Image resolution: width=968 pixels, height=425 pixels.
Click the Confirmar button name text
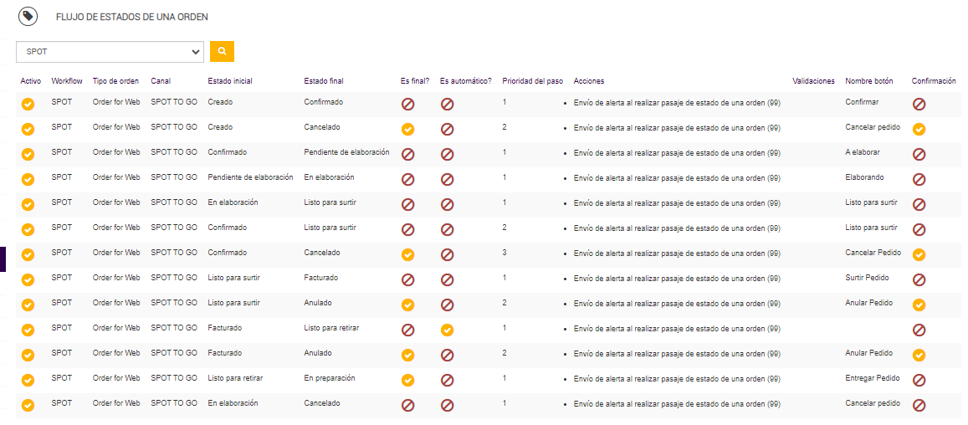[862, 102]
